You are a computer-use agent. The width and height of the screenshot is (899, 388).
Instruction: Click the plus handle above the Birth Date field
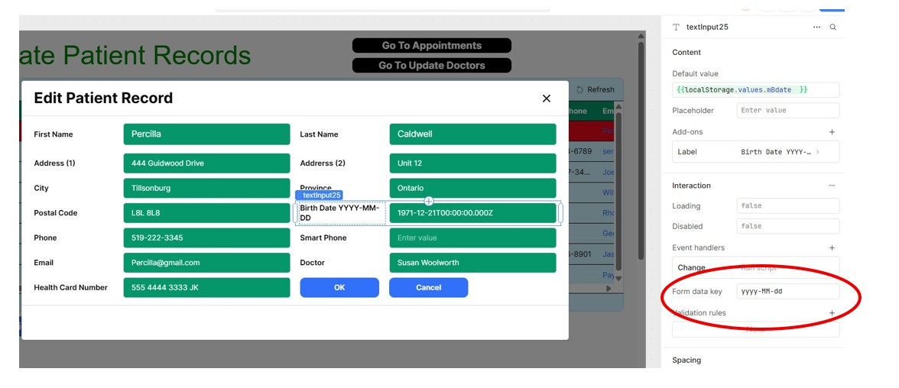coord(429,201)
